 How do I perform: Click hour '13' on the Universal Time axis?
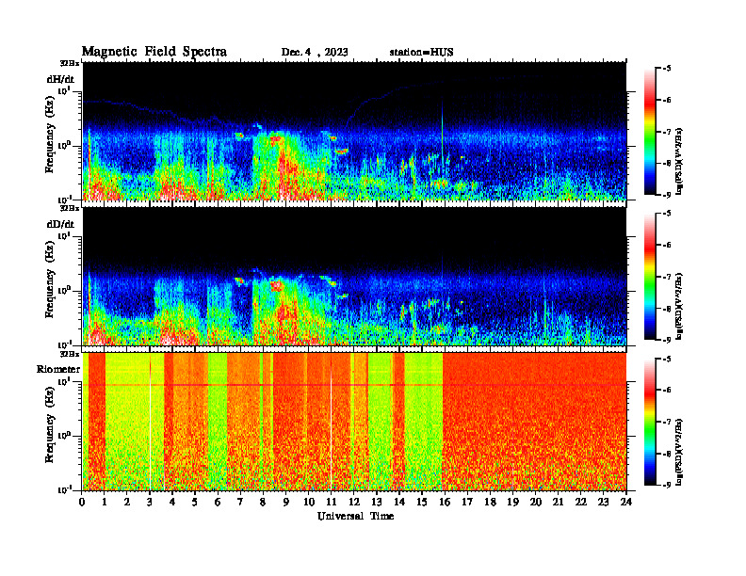[377, 503]
